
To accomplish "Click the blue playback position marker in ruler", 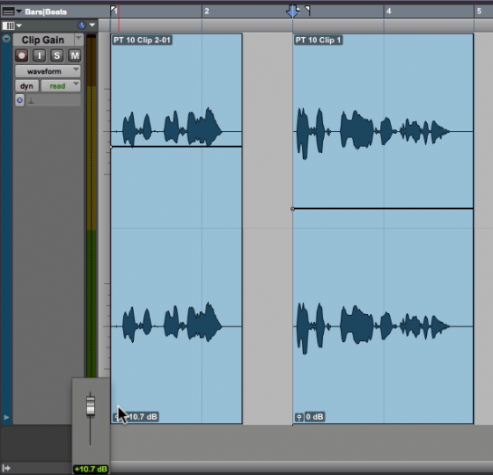I will 293,11.
